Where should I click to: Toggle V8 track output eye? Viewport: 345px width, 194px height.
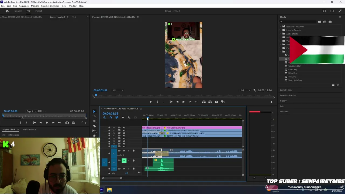124,128
